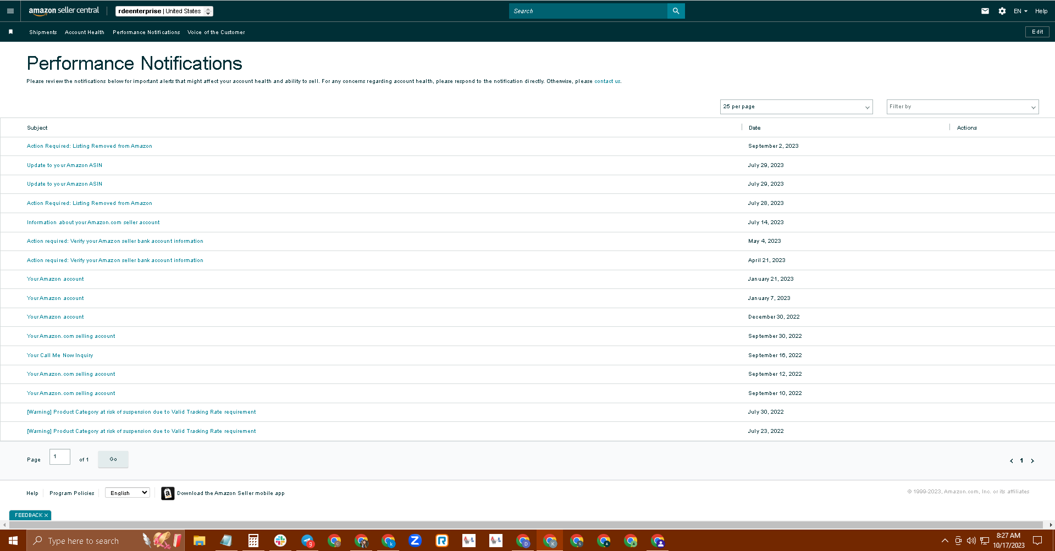The image size is (1055, 551).
Task: Click the FEEDBACK tab label
Action: [x=29, y=515]
